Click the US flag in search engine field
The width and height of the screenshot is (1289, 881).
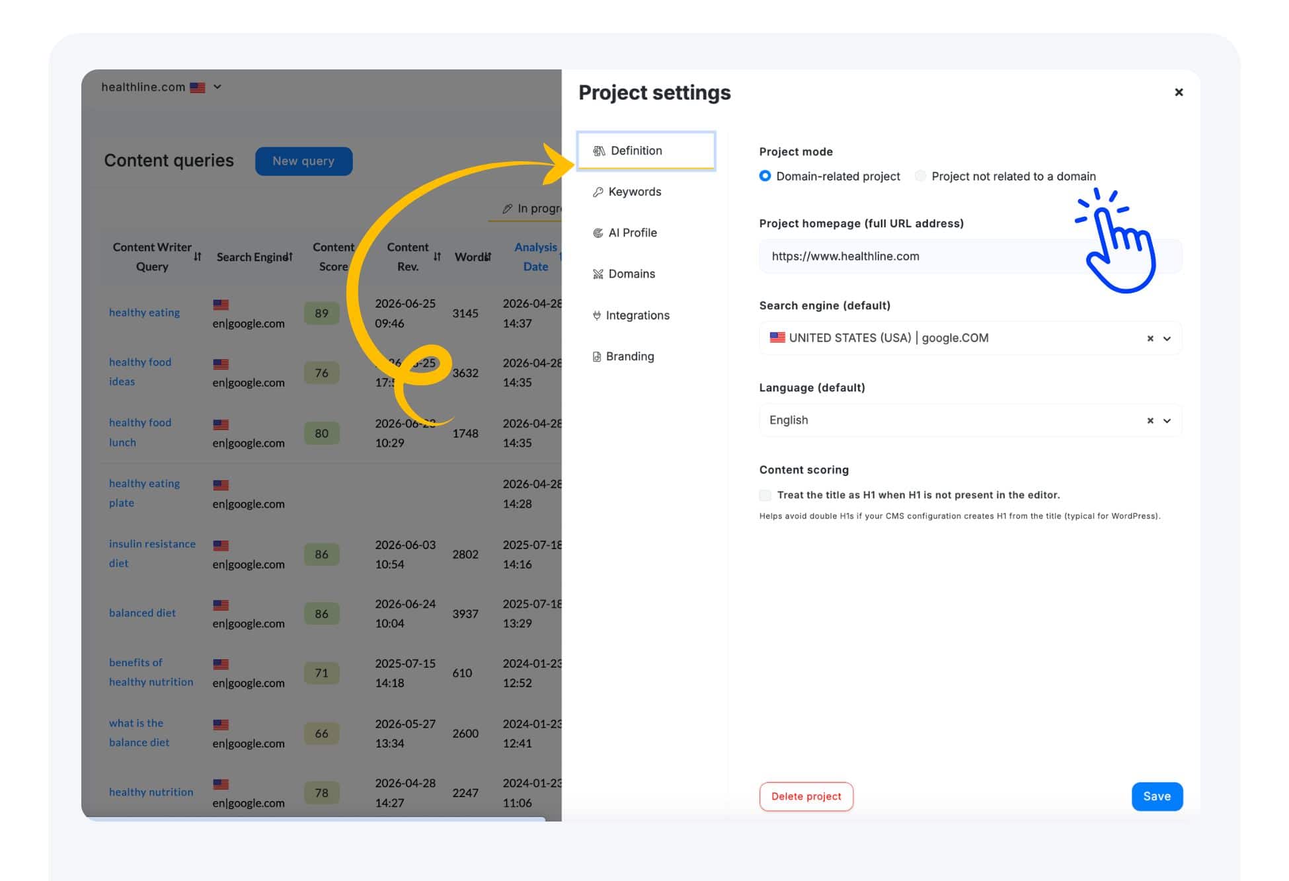(x=777, y=338)
